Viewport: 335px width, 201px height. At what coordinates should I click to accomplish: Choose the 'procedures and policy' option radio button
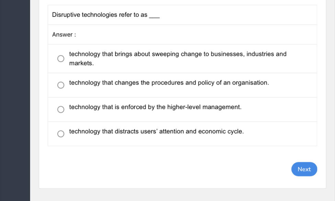point(61,85)
